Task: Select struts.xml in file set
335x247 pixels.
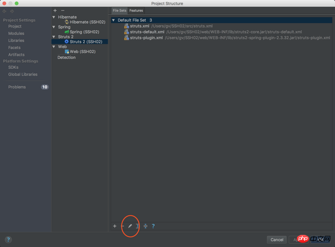Action: [139, 26]
